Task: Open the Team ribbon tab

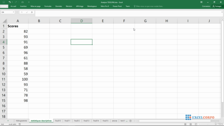Action: coord(128,6)
